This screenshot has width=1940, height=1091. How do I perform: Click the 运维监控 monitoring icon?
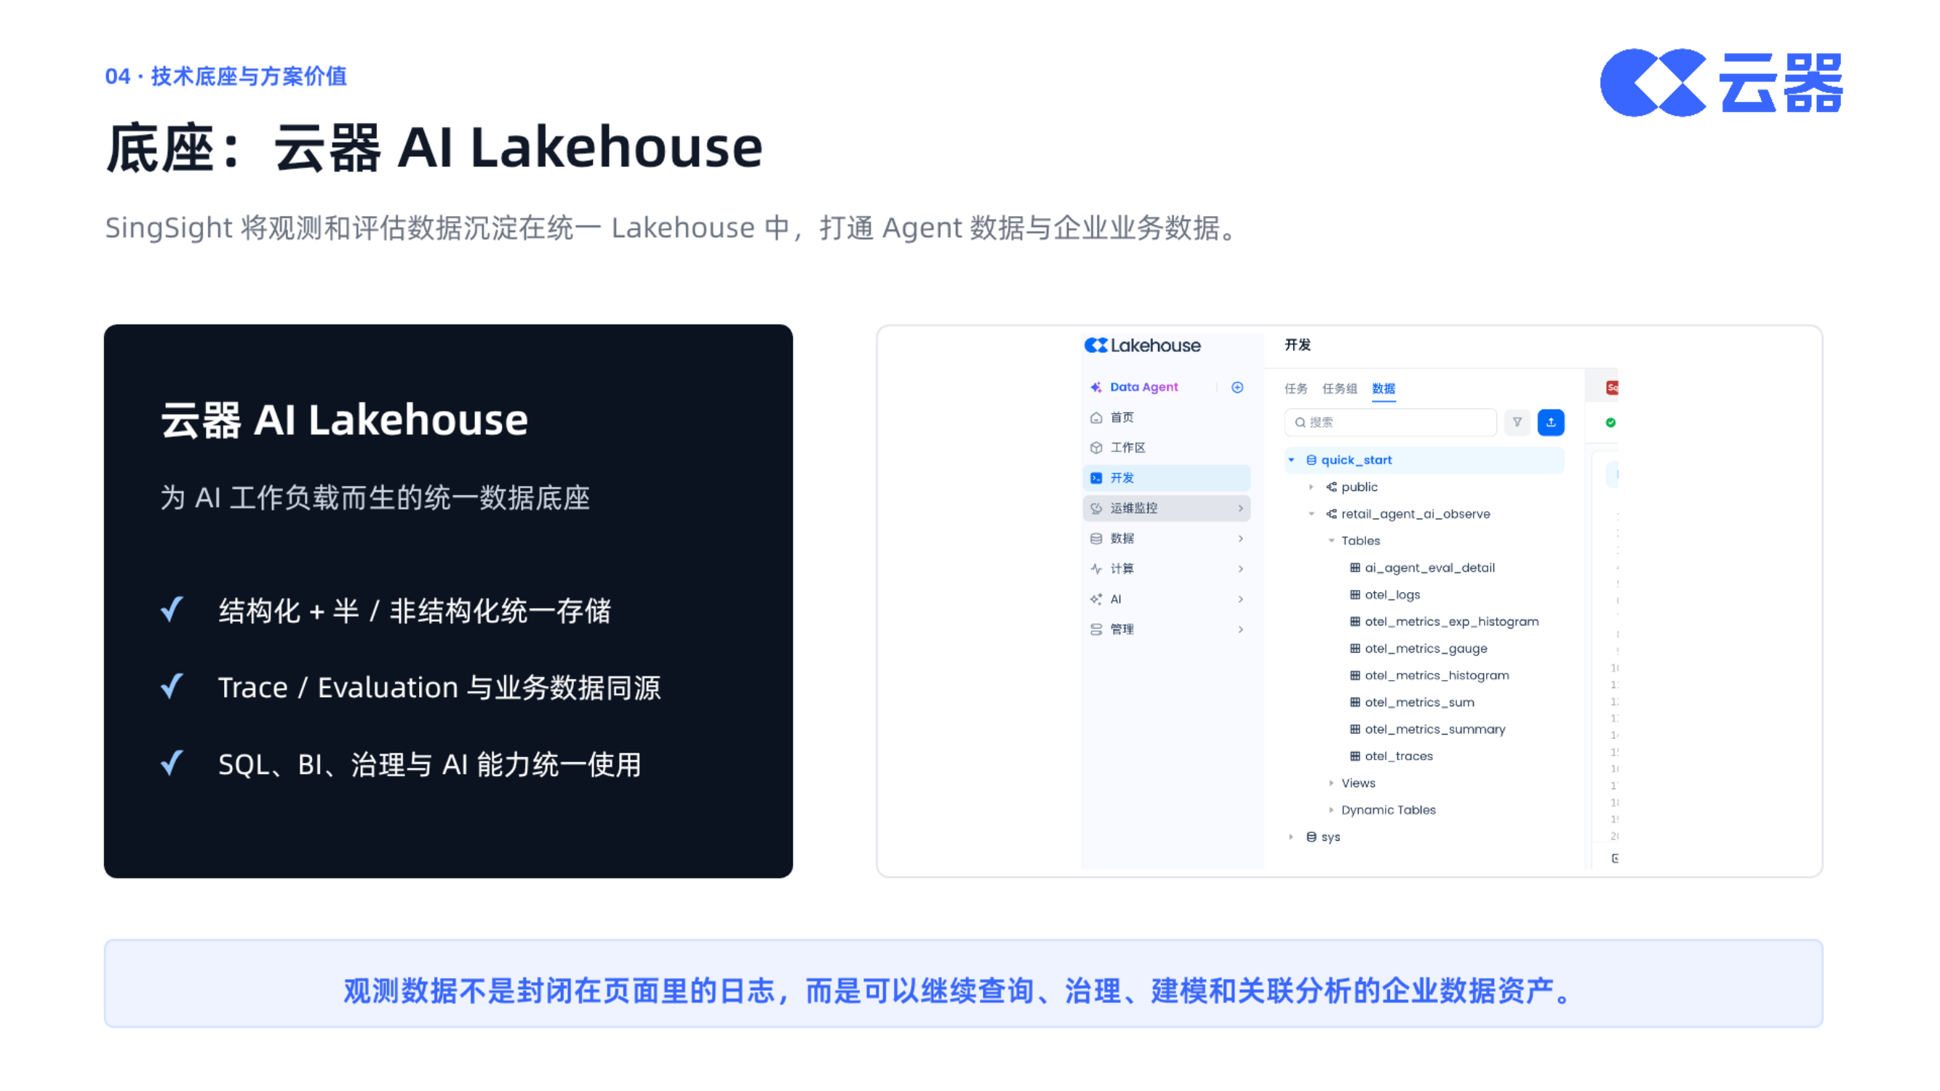pos(1095,508)
